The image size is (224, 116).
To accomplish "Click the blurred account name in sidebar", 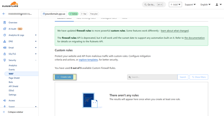I will 20,14.
